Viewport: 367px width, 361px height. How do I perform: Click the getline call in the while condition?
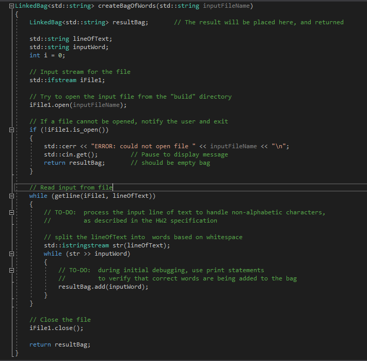click(x=103, y=196)
